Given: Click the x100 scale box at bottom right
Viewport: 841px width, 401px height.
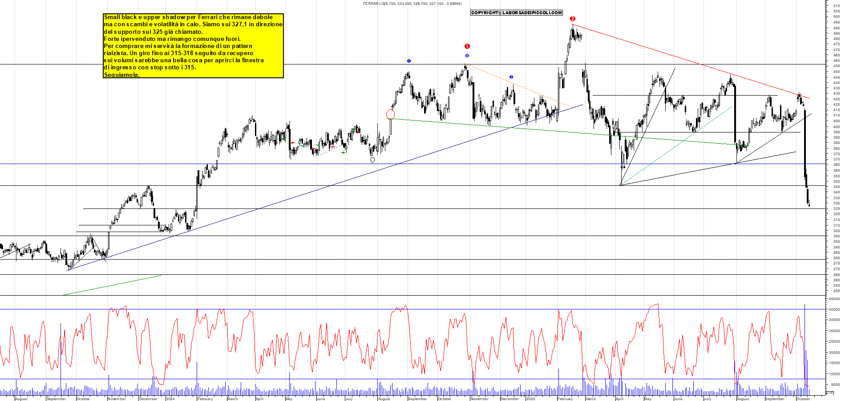Looking at the screenshot, I should click(830, 393).
